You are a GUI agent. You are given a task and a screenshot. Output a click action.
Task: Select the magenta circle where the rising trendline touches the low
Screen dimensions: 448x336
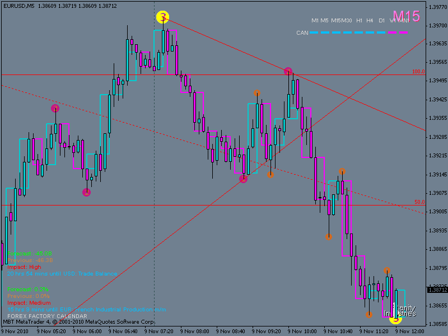pyautogui.click(x=243, y=179)
